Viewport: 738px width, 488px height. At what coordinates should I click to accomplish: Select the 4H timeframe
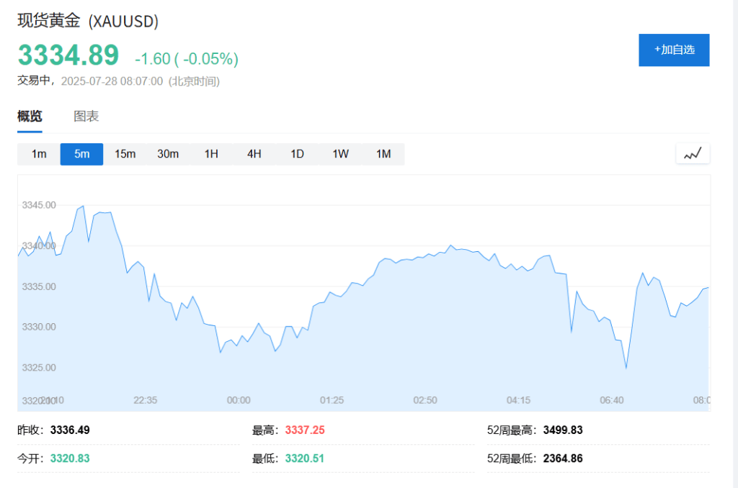pyautogui.click(x=254, y=154)
